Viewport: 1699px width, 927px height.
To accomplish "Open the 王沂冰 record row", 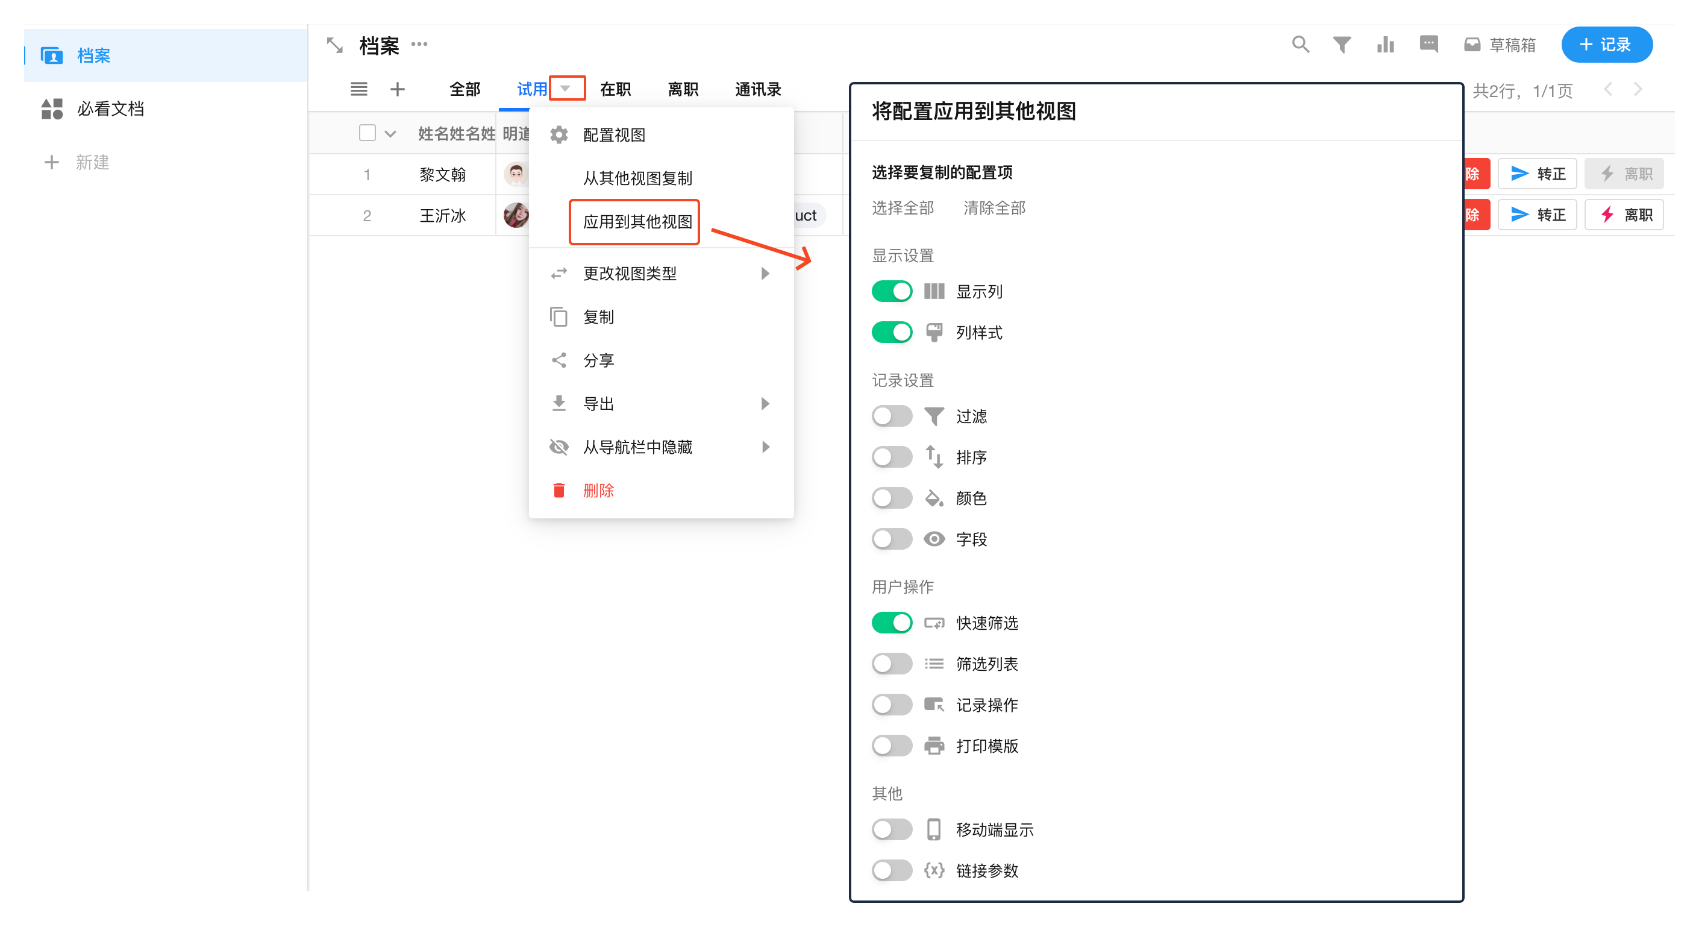I will pos(443,216).
